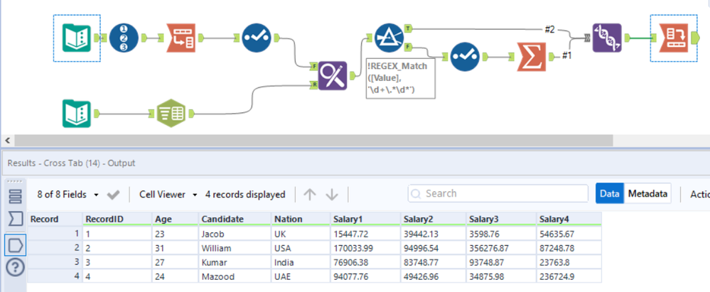Click the canvas scroll left arrow

click(x=7, y=141)
